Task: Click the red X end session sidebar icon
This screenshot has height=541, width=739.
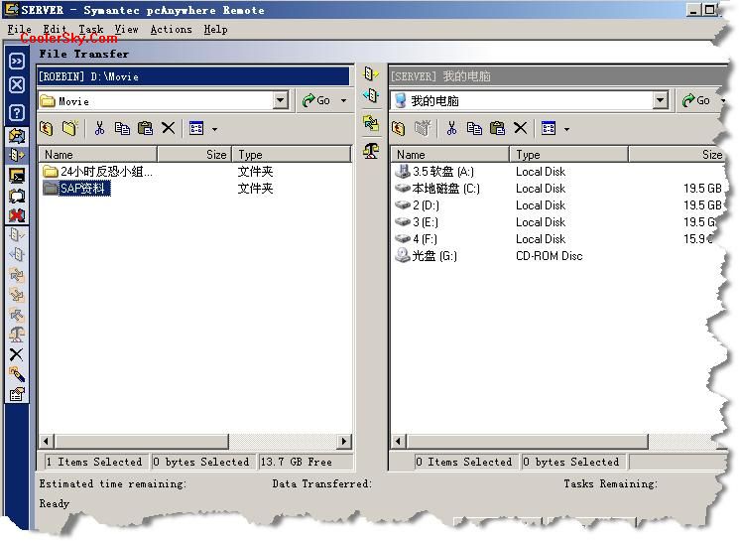Action: point(17,215)
